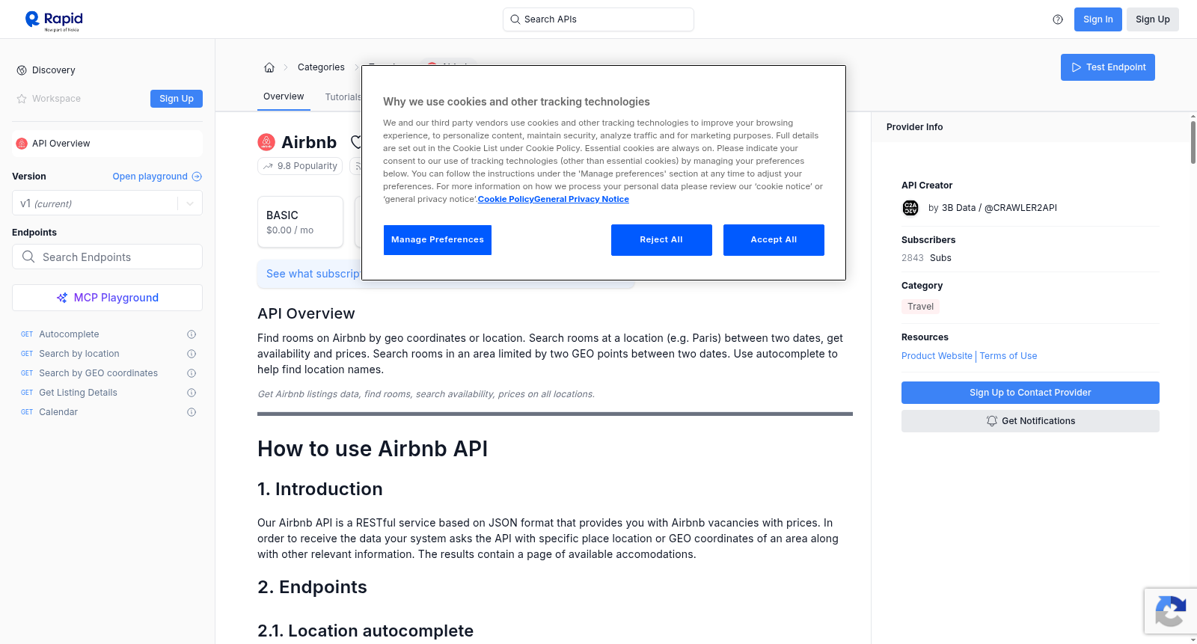The height and width of the screenshot is (644, 1197).
Task: Open info icon for Search by GEO coordinates
Action: click(192, 373)
